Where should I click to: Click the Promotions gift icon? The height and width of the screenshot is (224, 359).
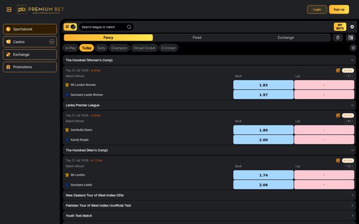pos(8,67)
